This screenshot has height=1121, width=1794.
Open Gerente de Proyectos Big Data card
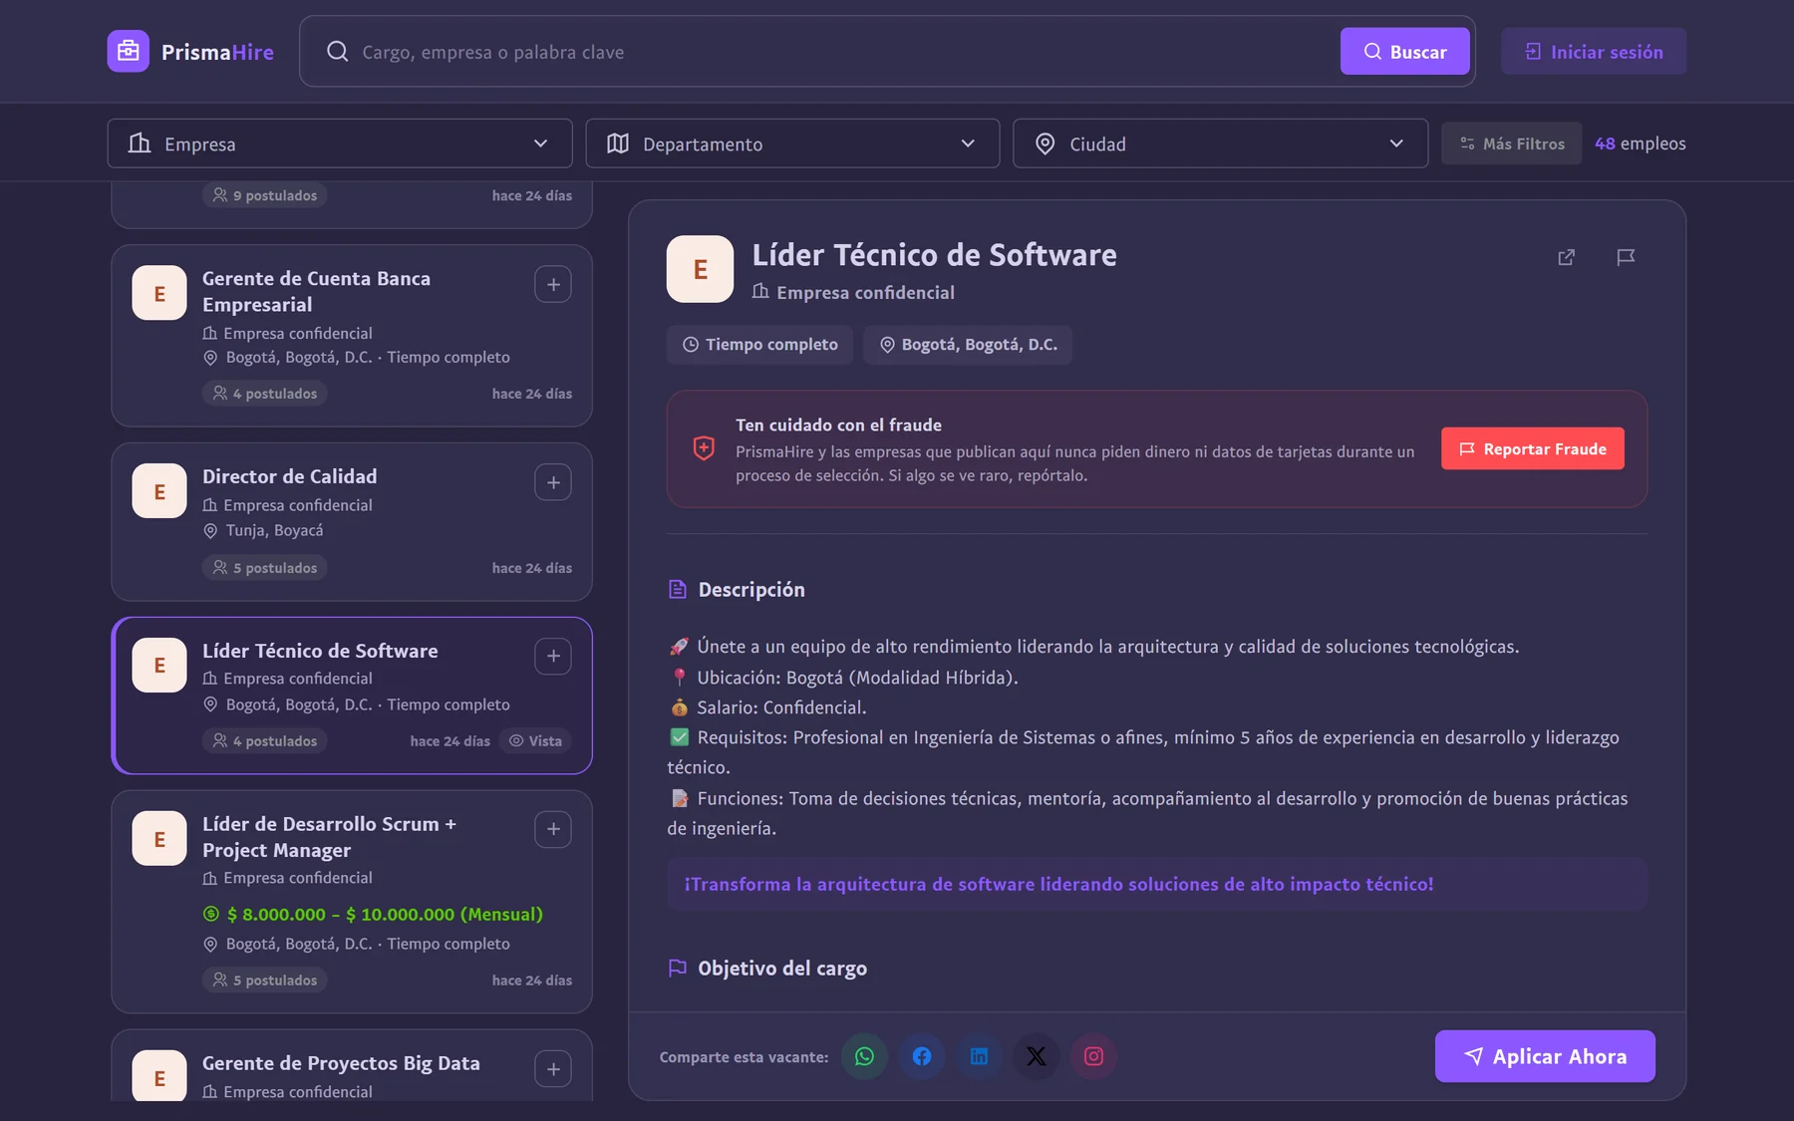(352, 1066)
